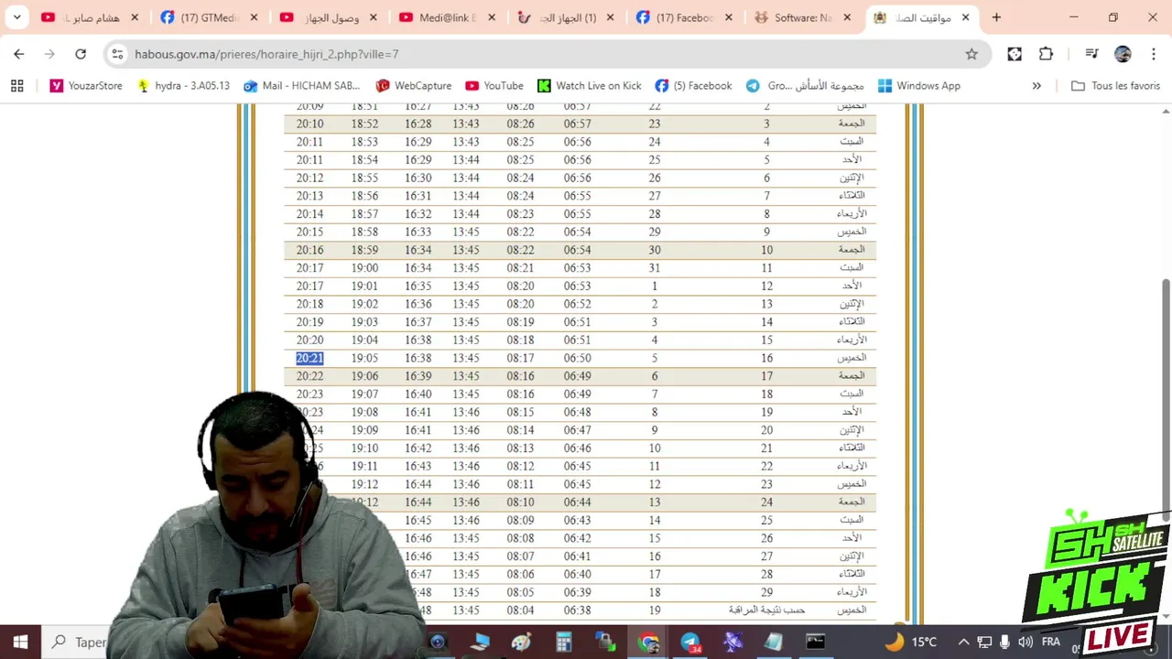Switch the FRA input language
The height and width of the screenshot is (659, 1172).
coord(1050,642)
